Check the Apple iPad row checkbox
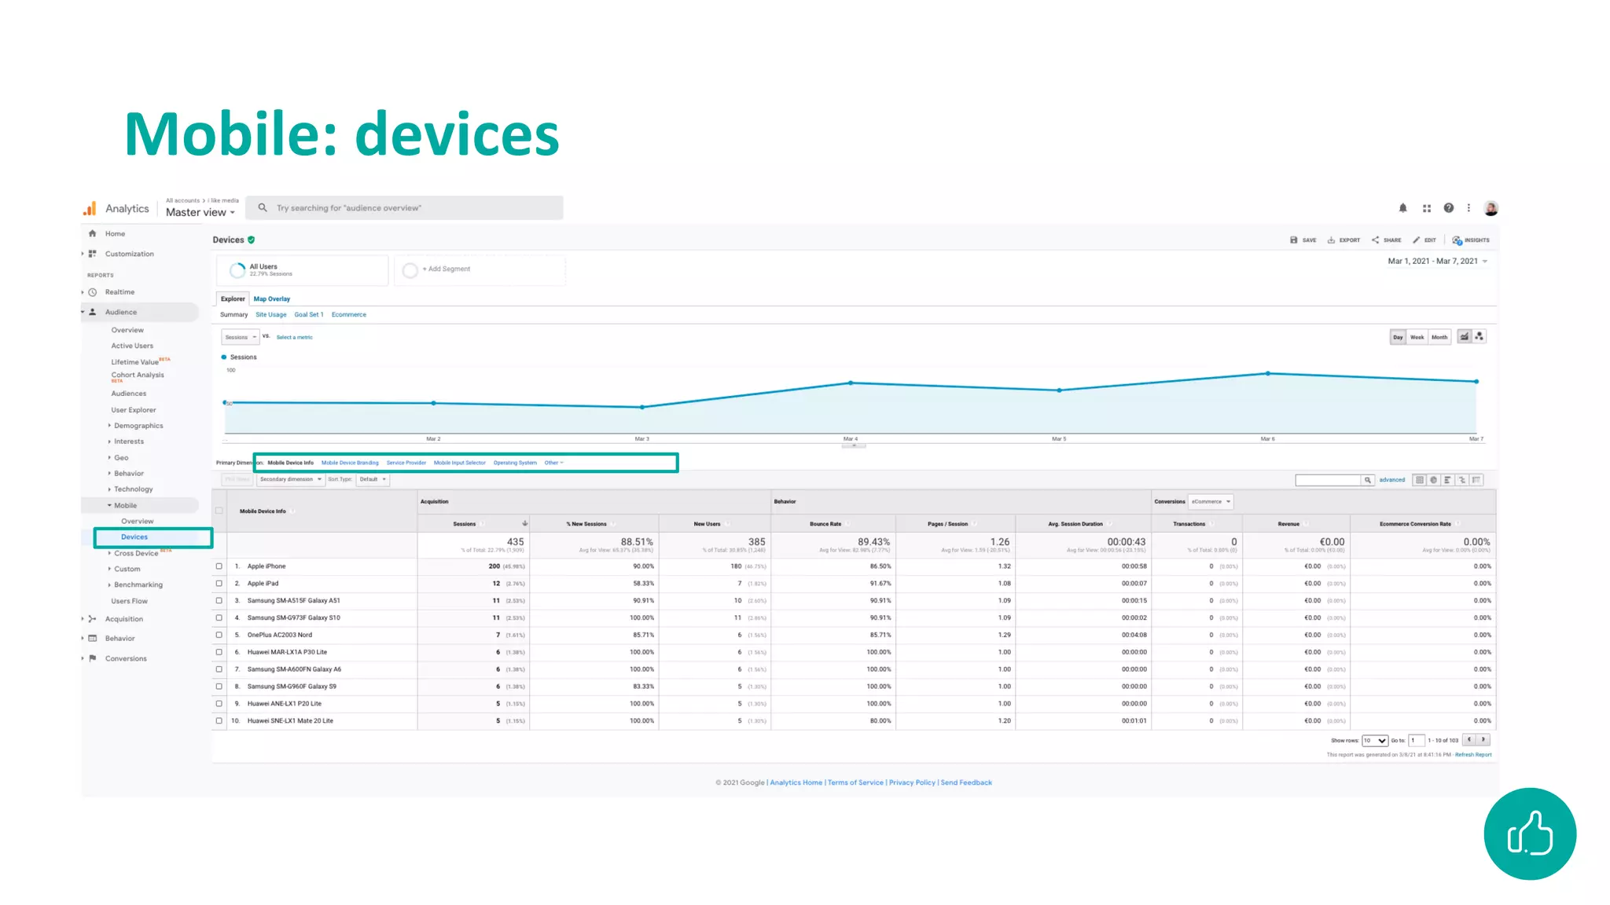 click(219, 584)
